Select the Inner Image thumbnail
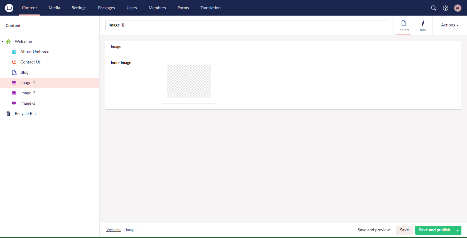 coord(189,81)
